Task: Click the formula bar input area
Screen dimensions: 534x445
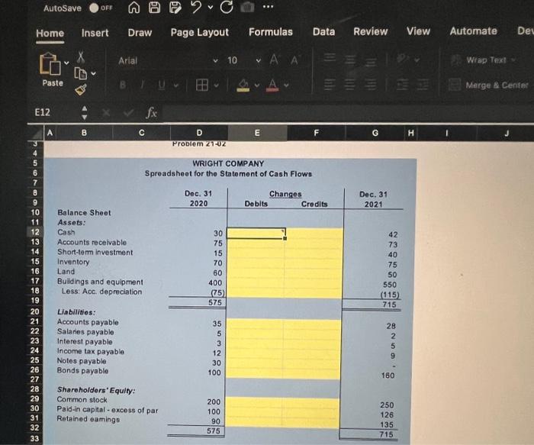Action: [x=347, y=113]
